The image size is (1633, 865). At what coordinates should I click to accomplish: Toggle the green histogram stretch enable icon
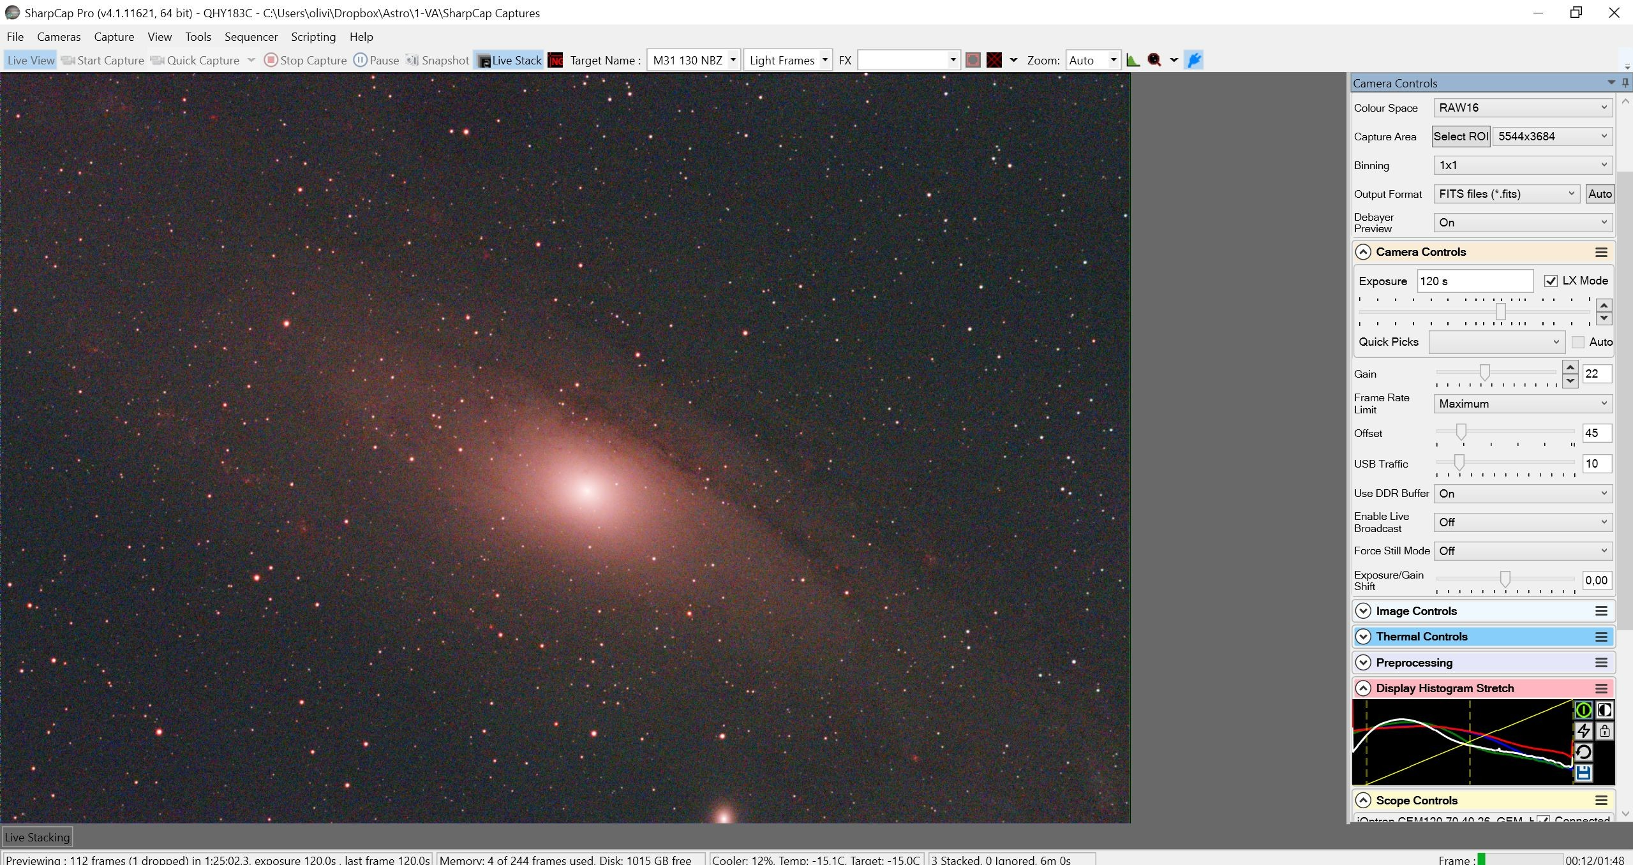point(1583,710)
